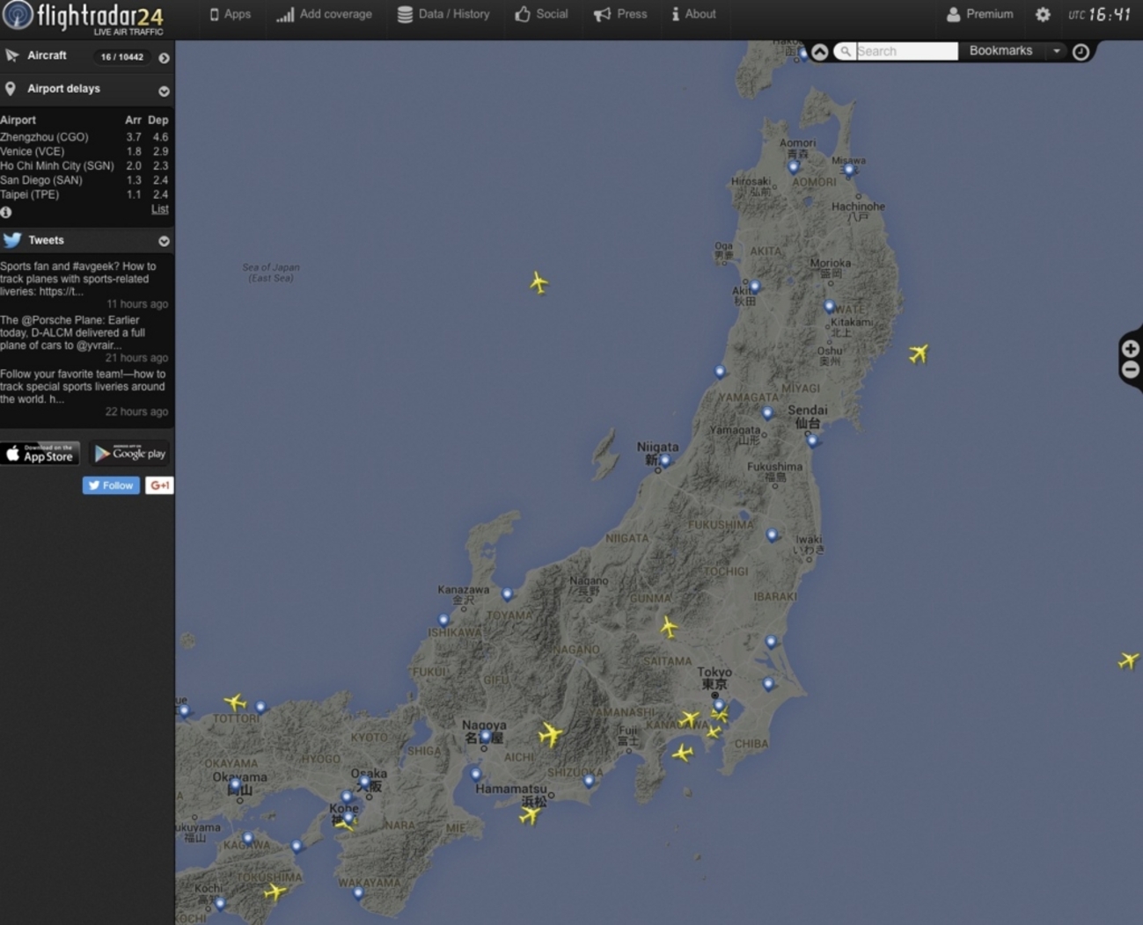Click the Aircraft count 16 / 10442 badge

click(121, 57)
